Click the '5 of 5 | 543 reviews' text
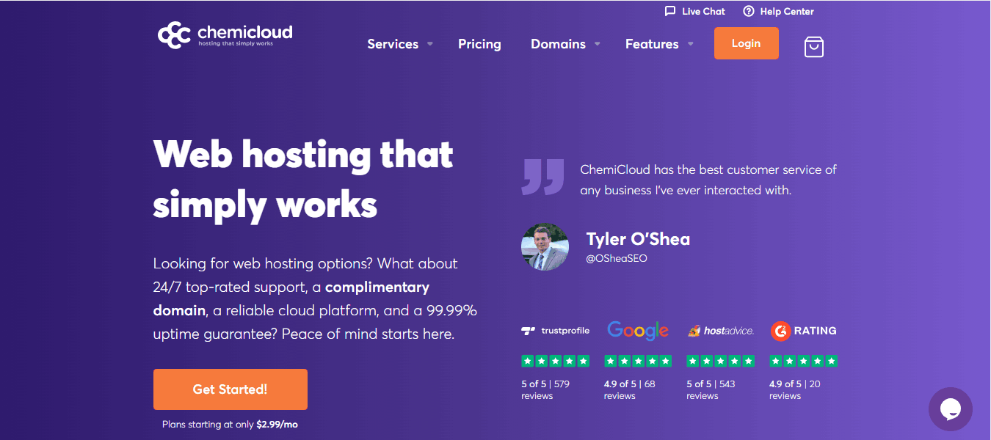Image resolution: width=991 pixels, height=440 pixels. coord(711,389)
